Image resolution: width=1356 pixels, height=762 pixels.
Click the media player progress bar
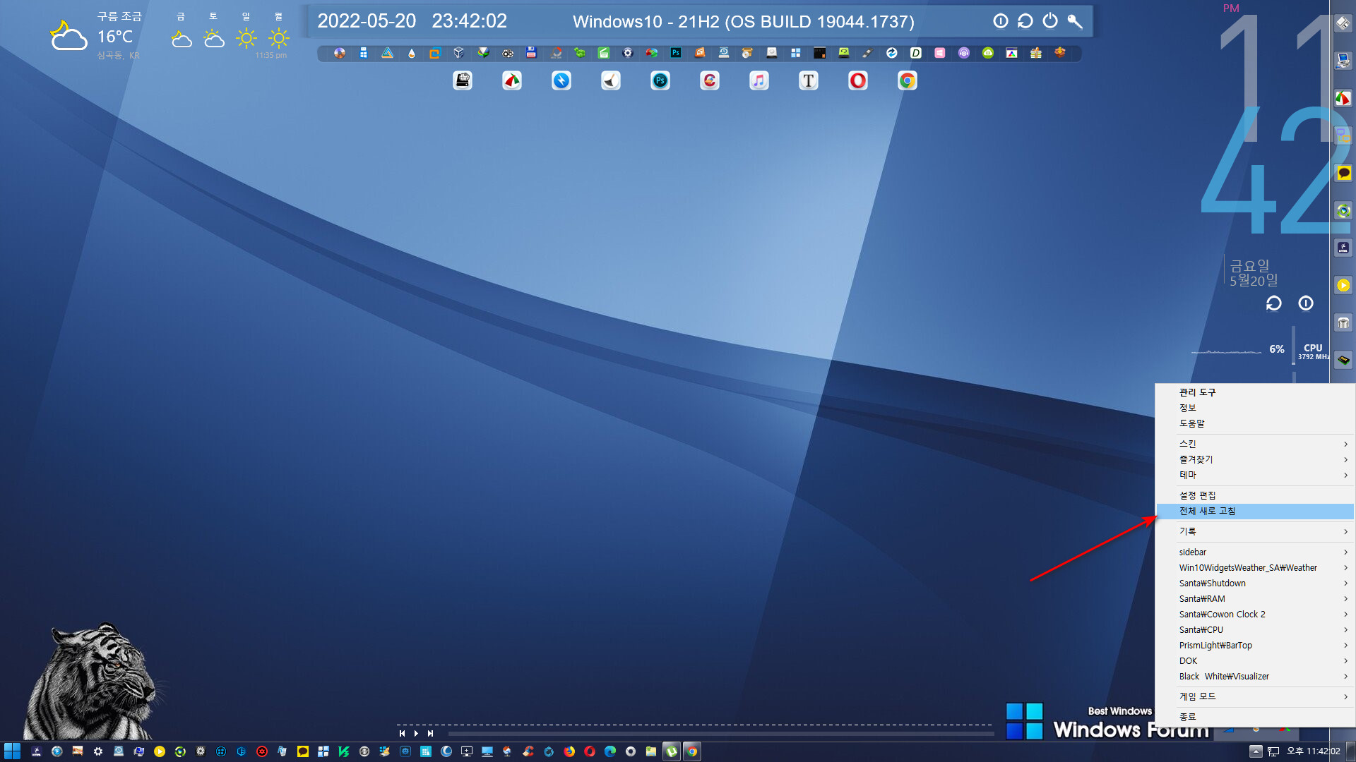(721, 734)
